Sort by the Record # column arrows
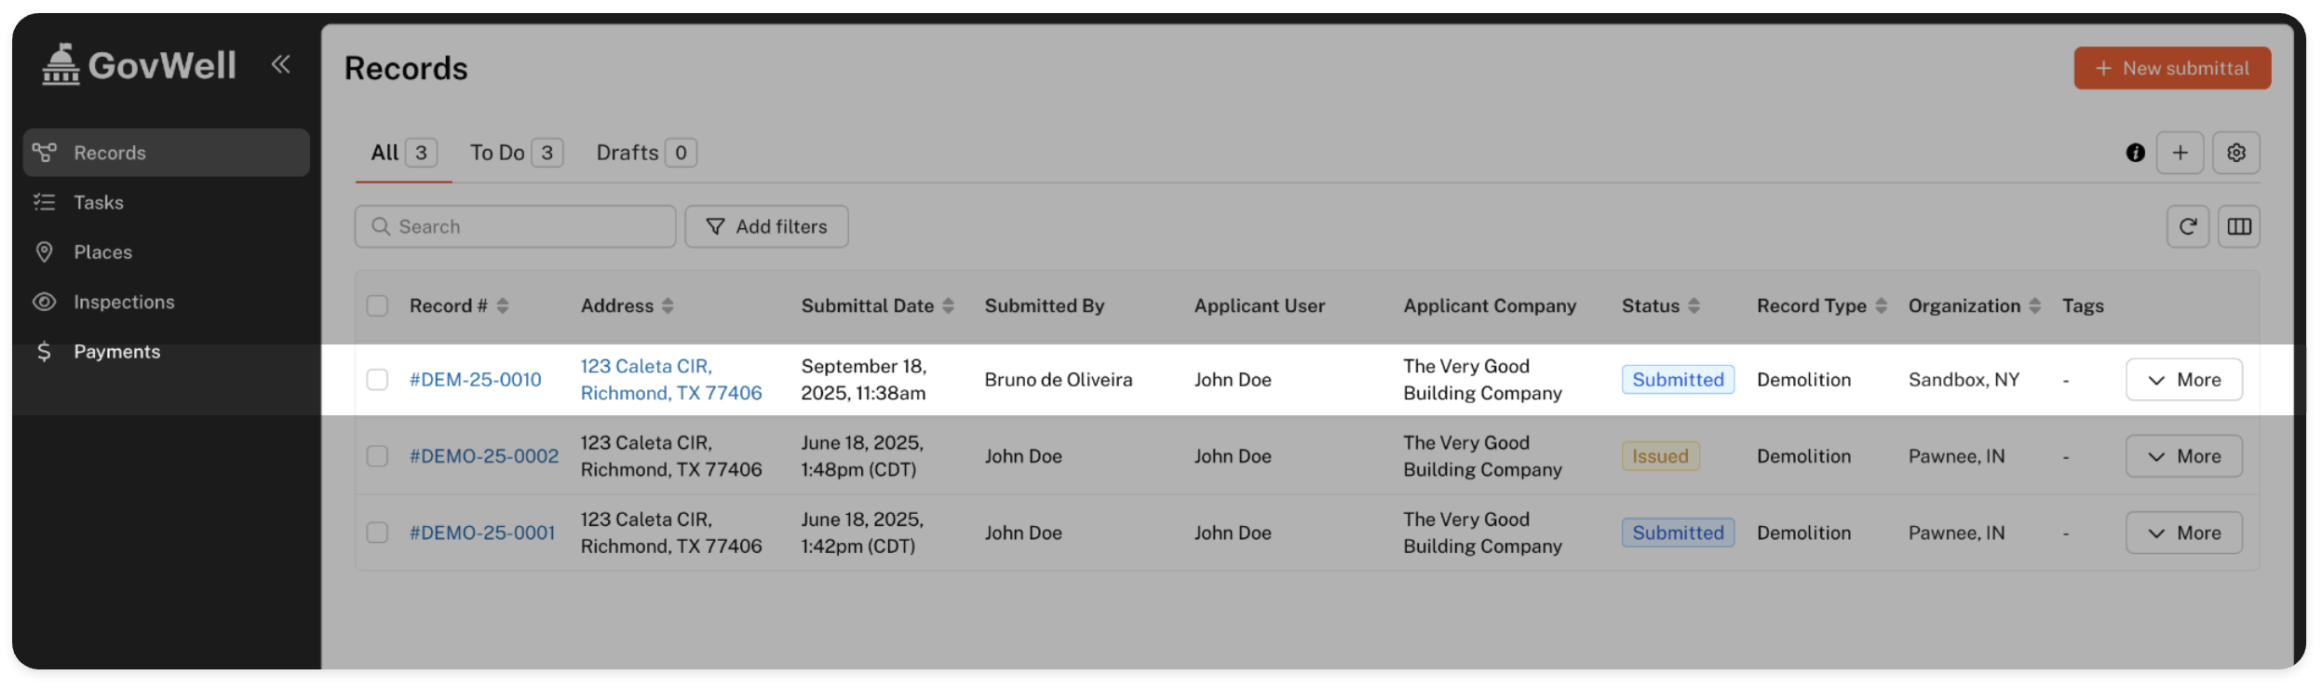The width and height of the screenshot is (2322, 689). pos(503,306)
